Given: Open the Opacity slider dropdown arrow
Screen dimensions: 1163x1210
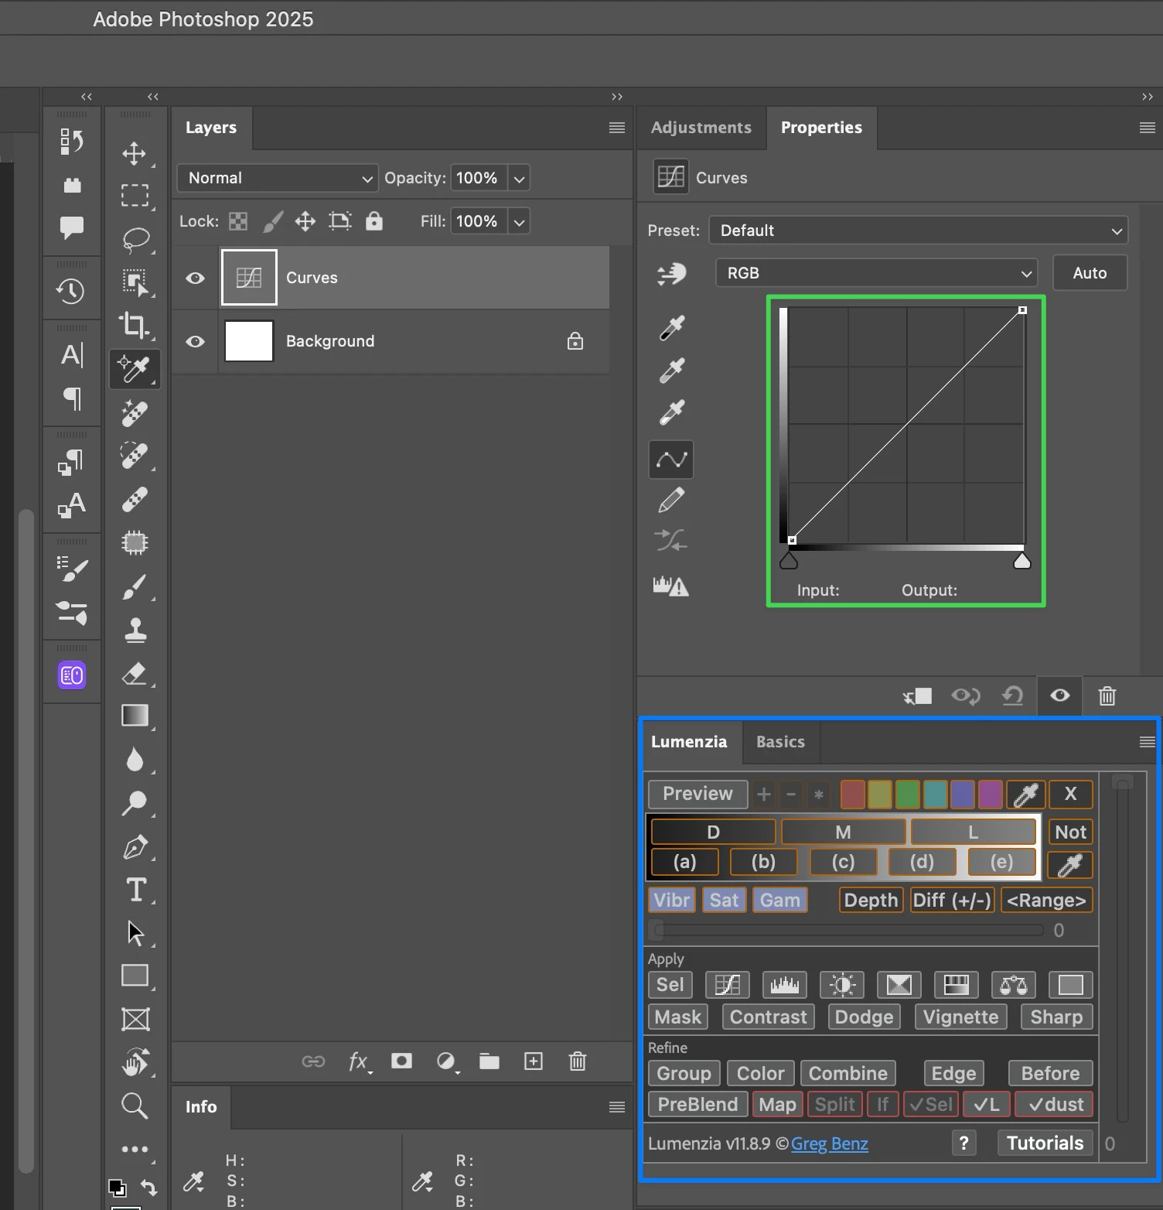Looking at the screenshot, I should tap(520, 178).
